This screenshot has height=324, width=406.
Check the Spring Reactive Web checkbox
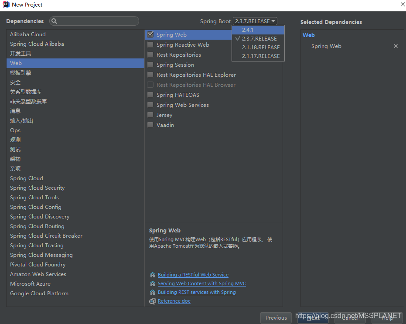point(150,44)
